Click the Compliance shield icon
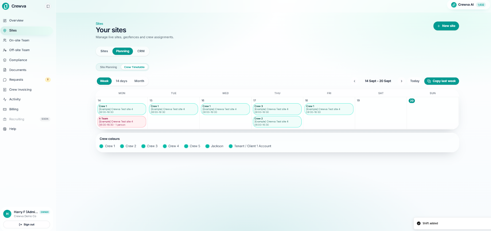 pos(5,60)
